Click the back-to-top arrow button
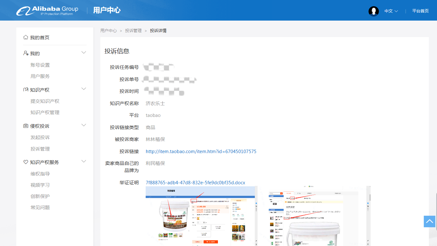 click(x=430, y=221)
